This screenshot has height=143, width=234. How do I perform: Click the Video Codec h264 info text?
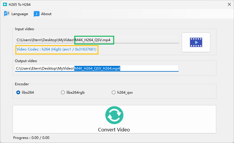56,49
